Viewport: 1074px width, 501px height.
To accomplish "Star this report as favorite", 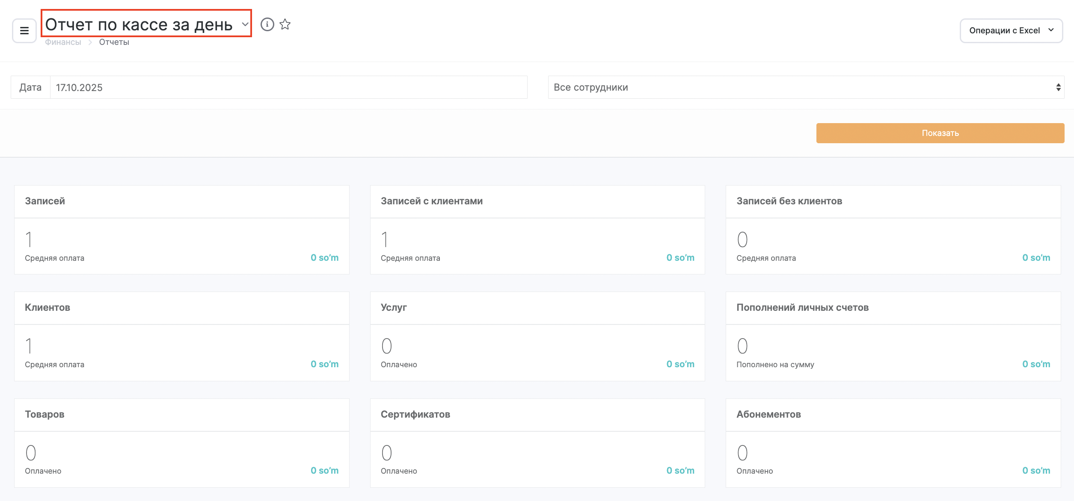I will click(285, 24).
